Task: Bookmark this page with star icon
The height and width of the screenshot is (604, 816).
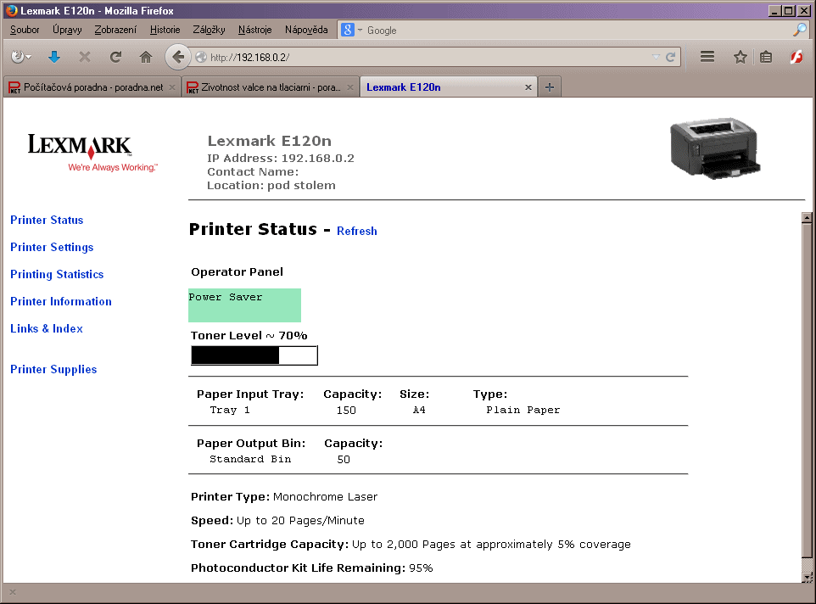Action: (x=740, y=57)
